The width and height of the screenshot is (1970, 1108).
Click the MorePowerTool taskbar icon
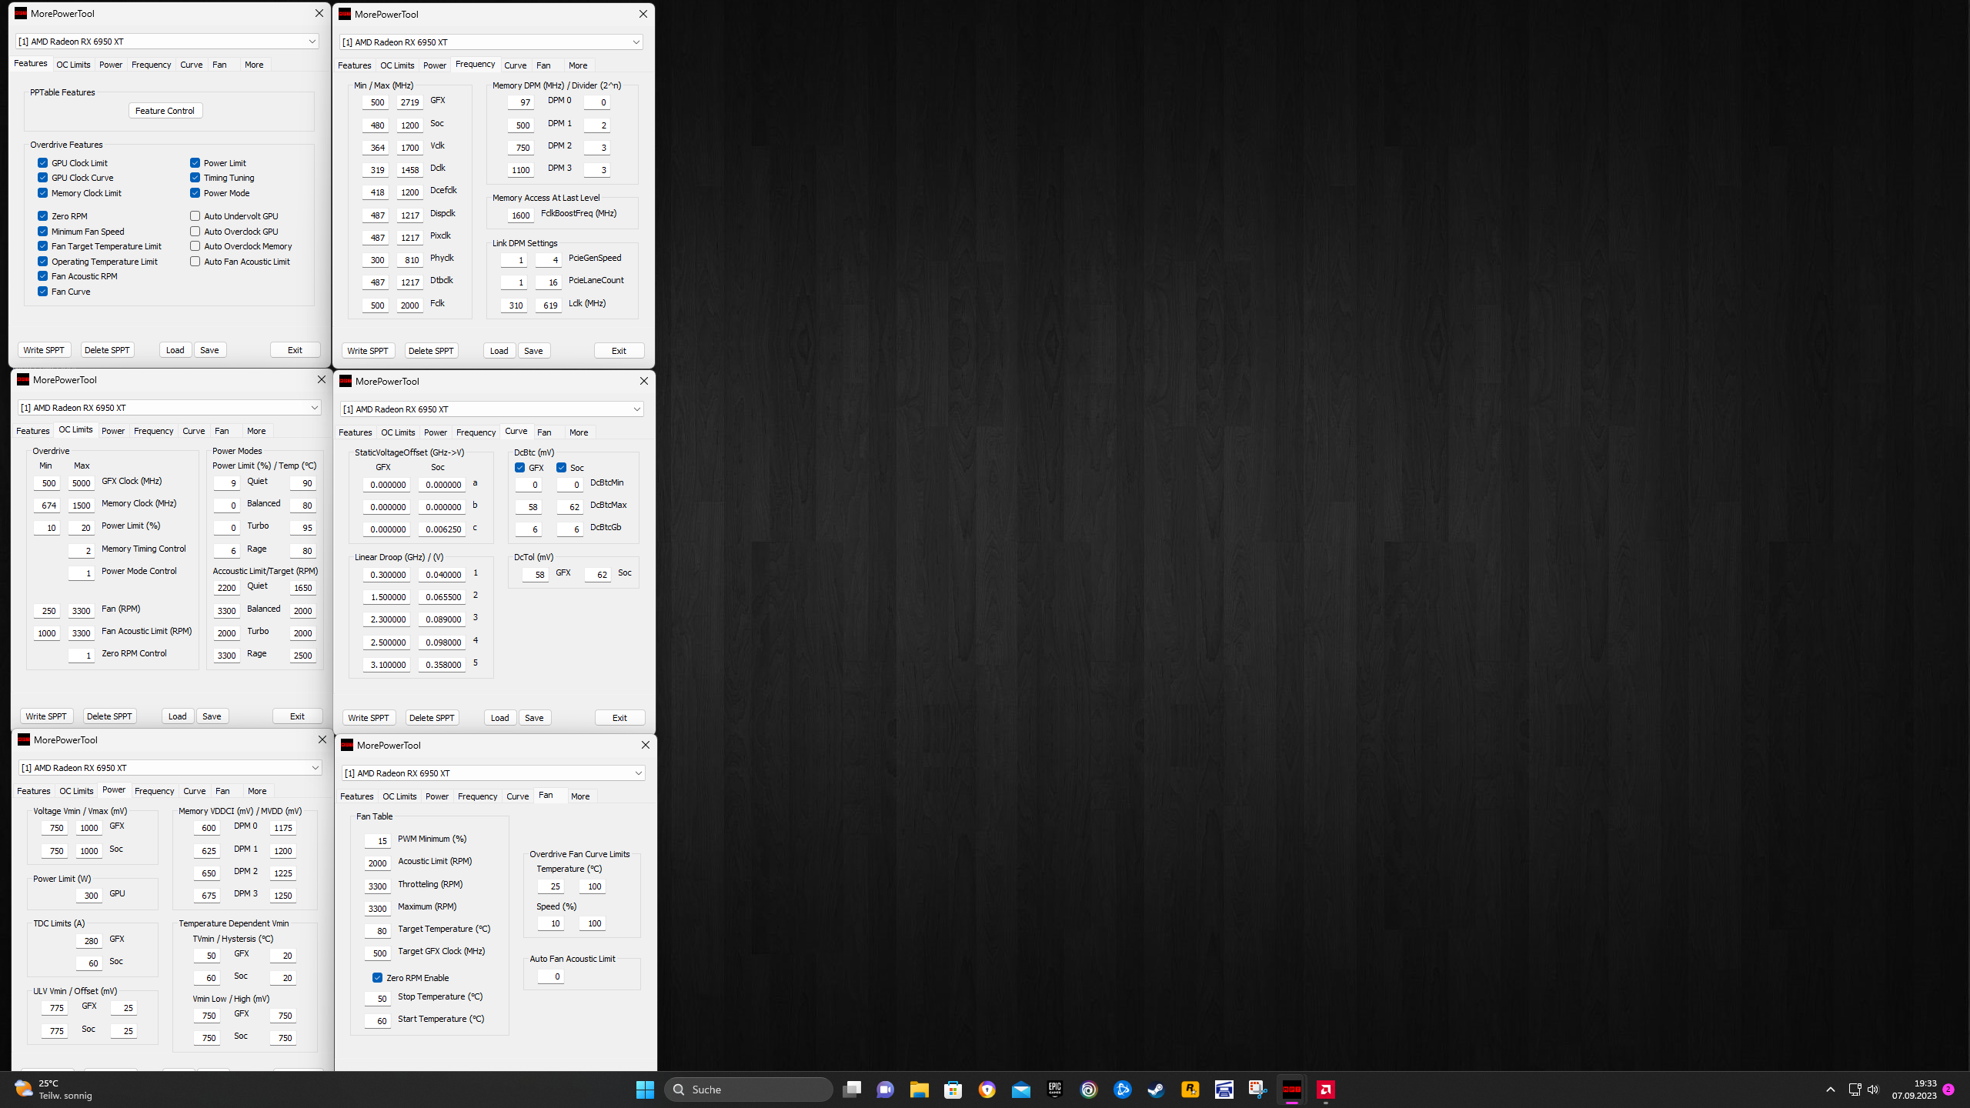(x=1291, y=1090)
